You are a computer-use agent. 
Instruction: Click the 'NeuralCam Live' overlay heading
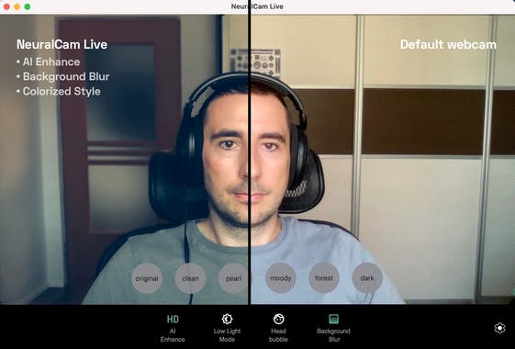click(62, 44)
